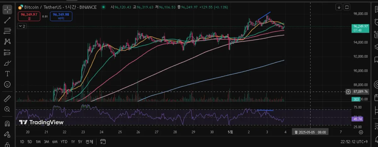Click the 5월 label on time axis

[x=230, y=132]
